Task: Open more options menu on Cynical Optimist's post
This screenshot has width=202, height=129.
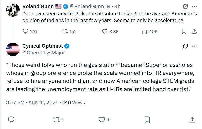Action: [x=194, y=46]
